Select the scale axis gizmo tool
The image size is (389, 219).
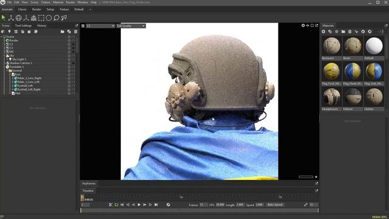pos(26,18)
